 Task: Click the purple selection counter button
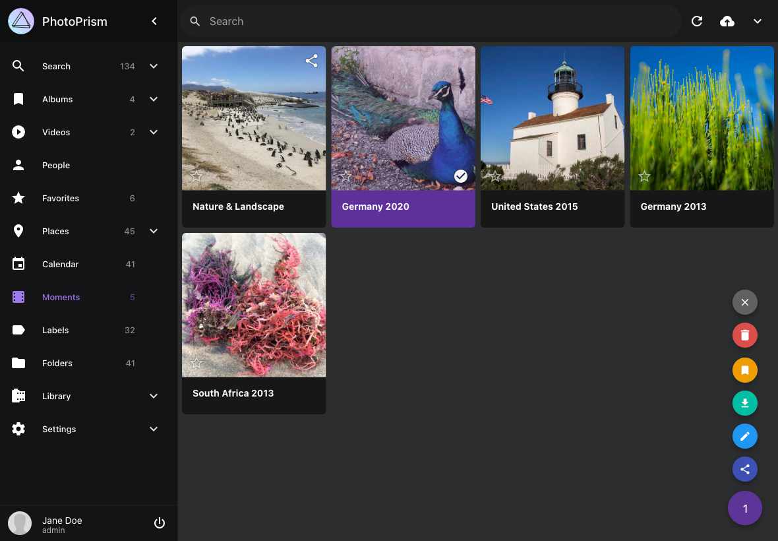(745, 508)
